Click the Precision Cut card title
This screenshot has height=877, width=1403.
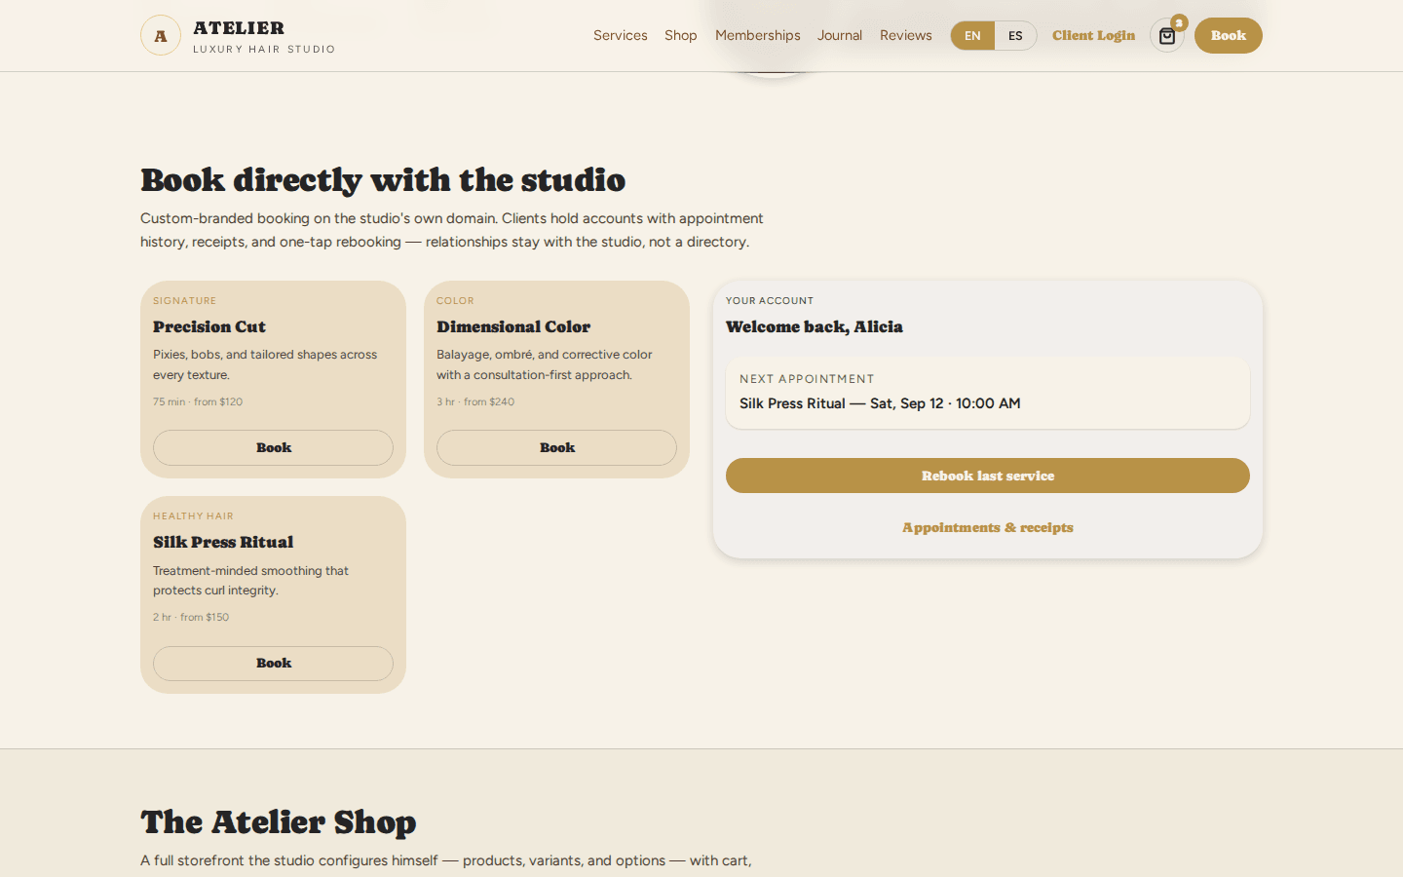(209, 326)
